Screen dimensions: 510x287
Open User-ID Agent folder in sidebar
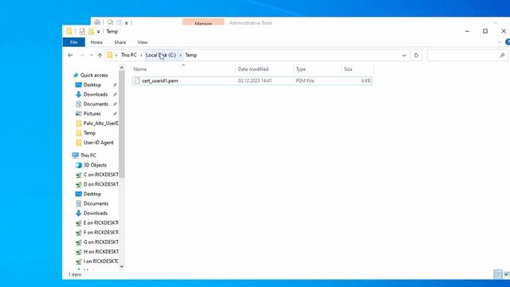(x=99, y=143)
